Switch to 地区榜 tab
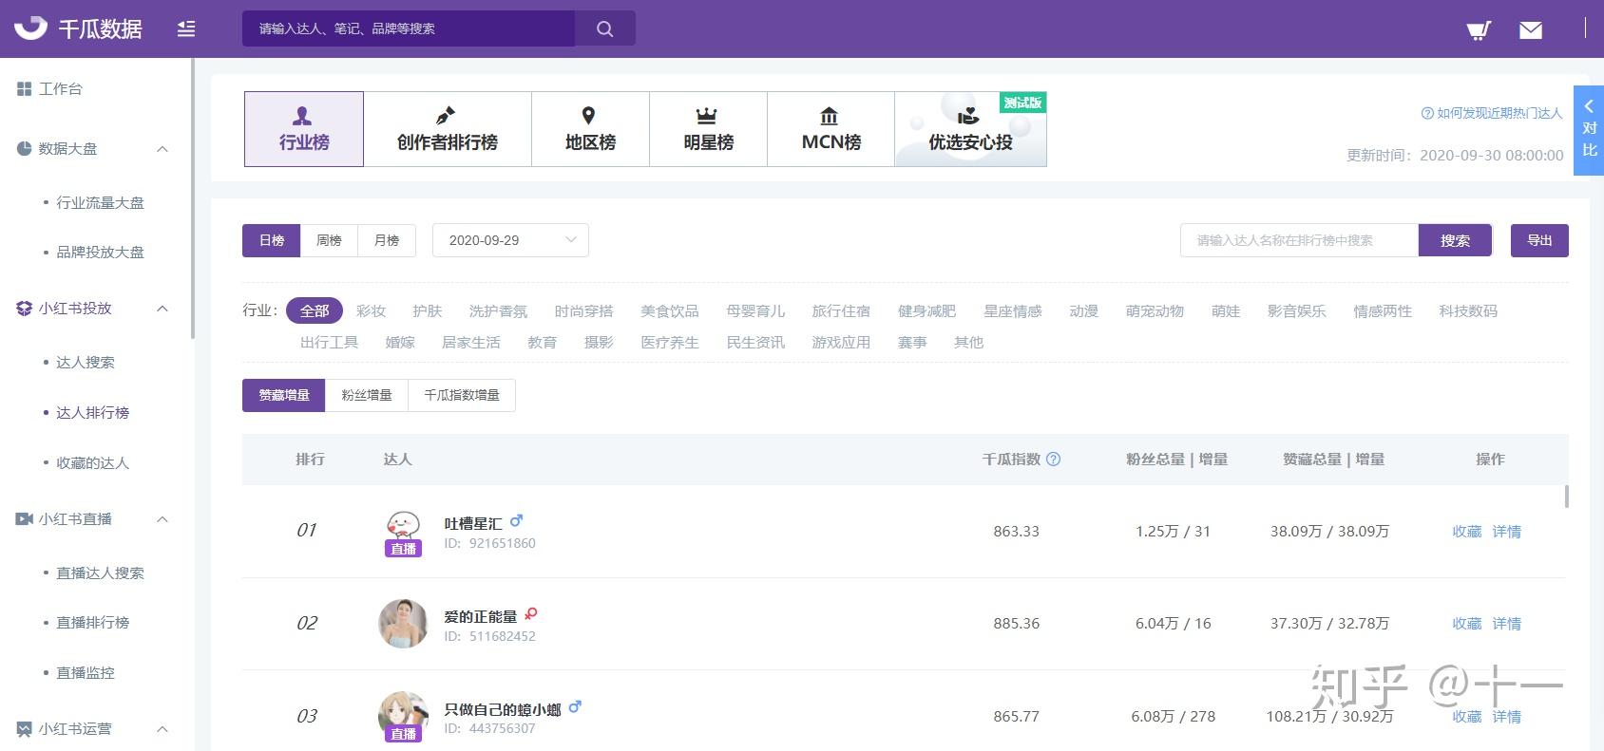Screen dimensions: 1604x751 (590, 129)
